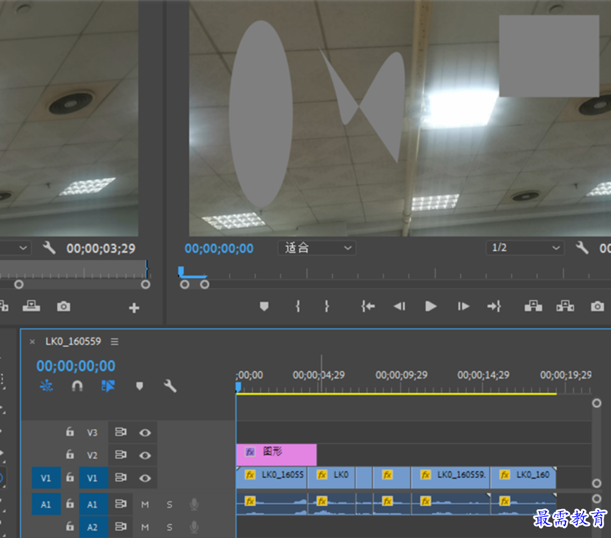The width and height of the screenshot is (611, 538).
Task: Toggle V1 track targeting
Action: click(93, 478)
